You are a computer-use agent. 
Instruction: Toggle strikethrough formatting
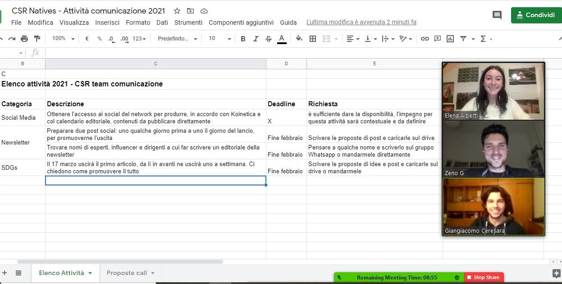269,39
